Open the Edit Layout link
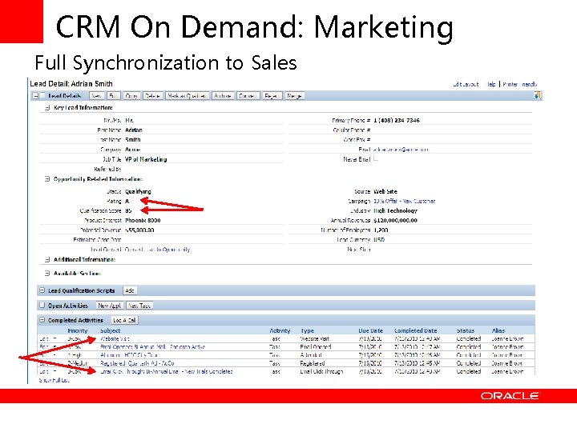 click(x=466, y=84)
